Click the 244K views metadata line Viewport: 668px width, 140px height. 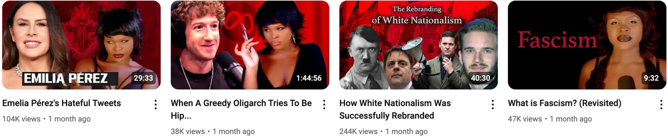click(383, 131)
